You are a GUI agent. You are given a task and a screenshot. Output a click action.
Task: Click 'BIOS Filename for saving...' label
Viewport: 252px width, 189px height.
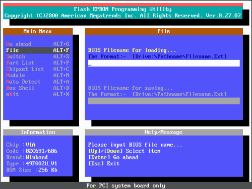pyautogui.click(x=130, y=88)
